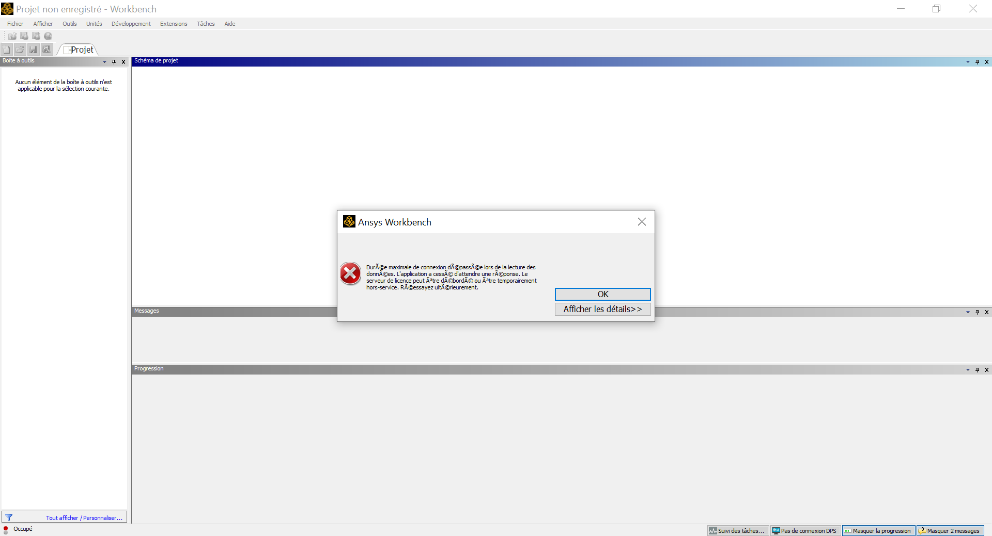Viewport: 992px width, 536px height.
Task: Close the Schéma de projet panel
Action: (x=987, y=62)
